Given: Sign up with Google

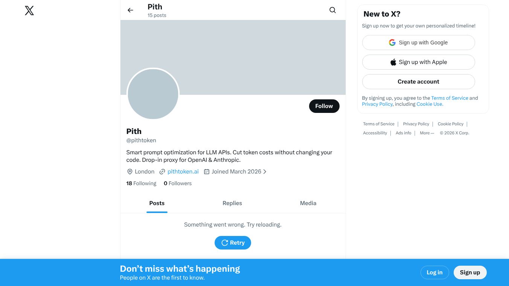Looking at the screenshot, I should (418, 43).
